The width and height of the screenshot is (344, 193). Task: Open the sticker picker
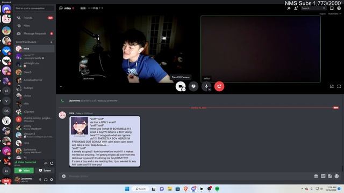click(330, 176)
